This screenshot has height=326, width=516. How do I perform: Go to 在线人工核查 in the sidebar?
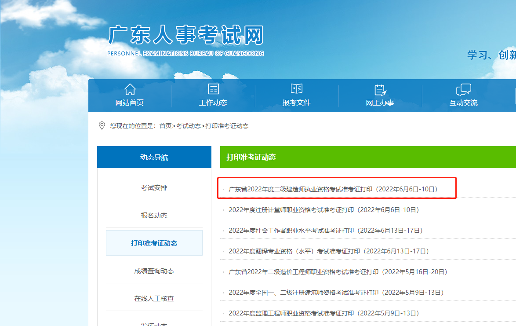[x=154, y=299]
